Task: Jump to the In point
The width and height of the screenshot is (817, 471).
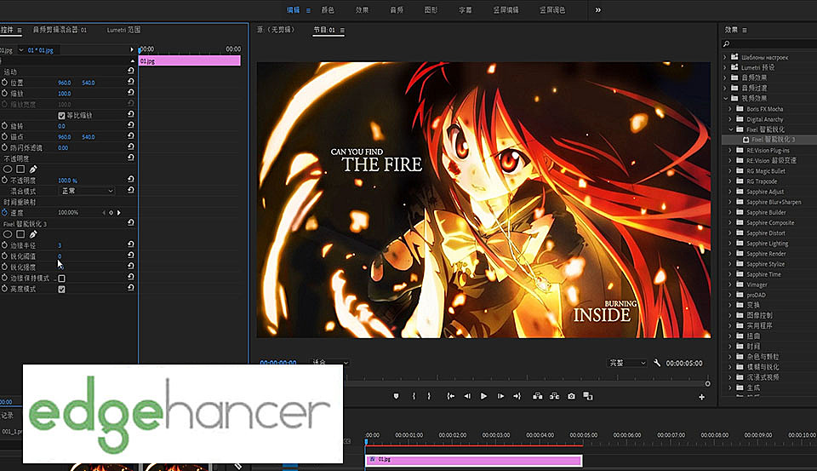Action: coord(451,396)
